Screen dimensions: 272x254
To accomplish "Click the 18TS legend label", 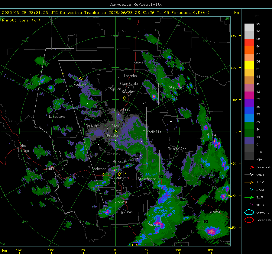I will coord(260,205).
